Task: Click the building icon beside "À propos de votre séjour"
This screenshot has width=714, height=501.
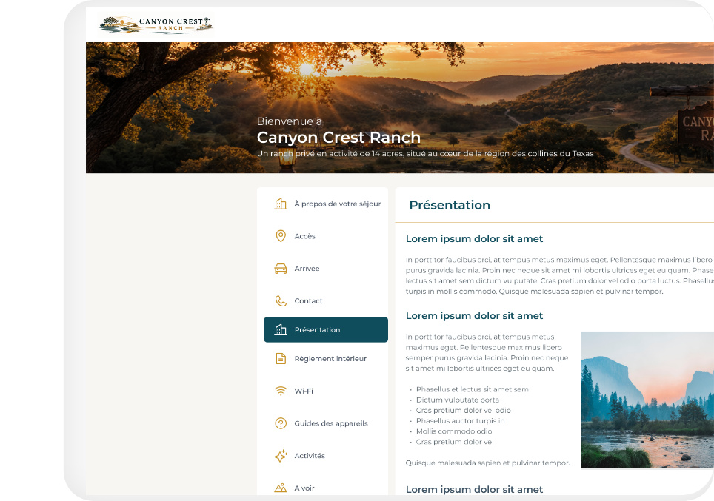Action: tap(281, 204)
